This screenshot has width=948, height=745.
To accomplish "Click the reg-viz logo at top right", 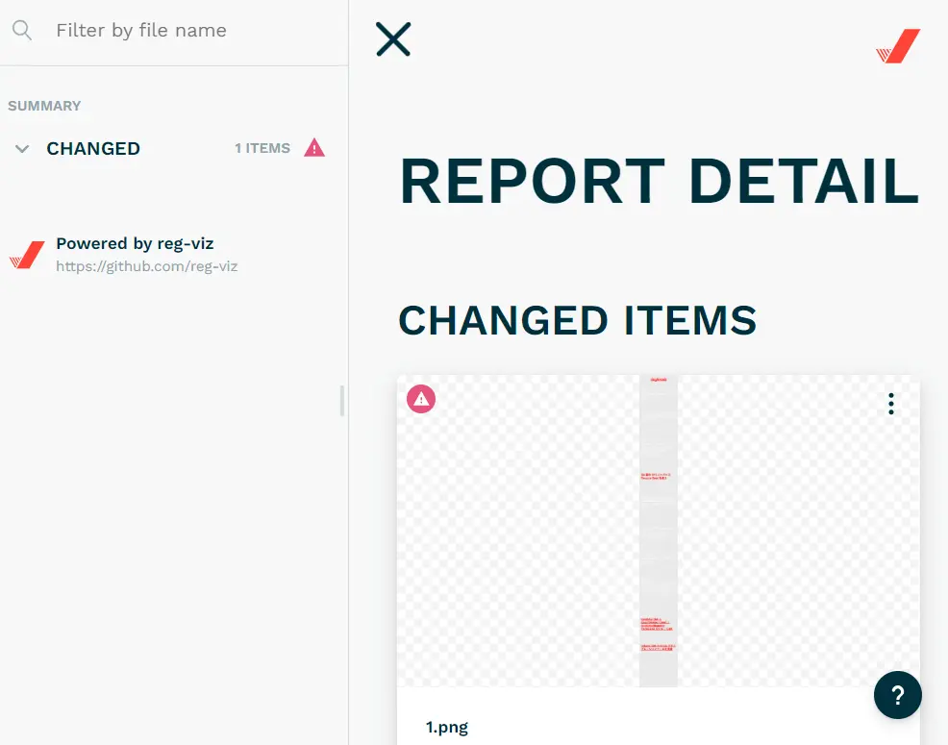I will [x=898, y=46].
